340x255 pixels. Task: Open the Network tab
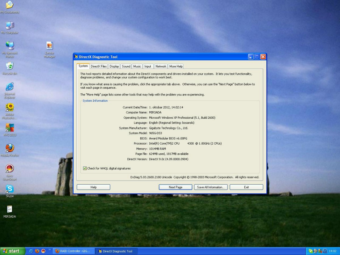161,66
